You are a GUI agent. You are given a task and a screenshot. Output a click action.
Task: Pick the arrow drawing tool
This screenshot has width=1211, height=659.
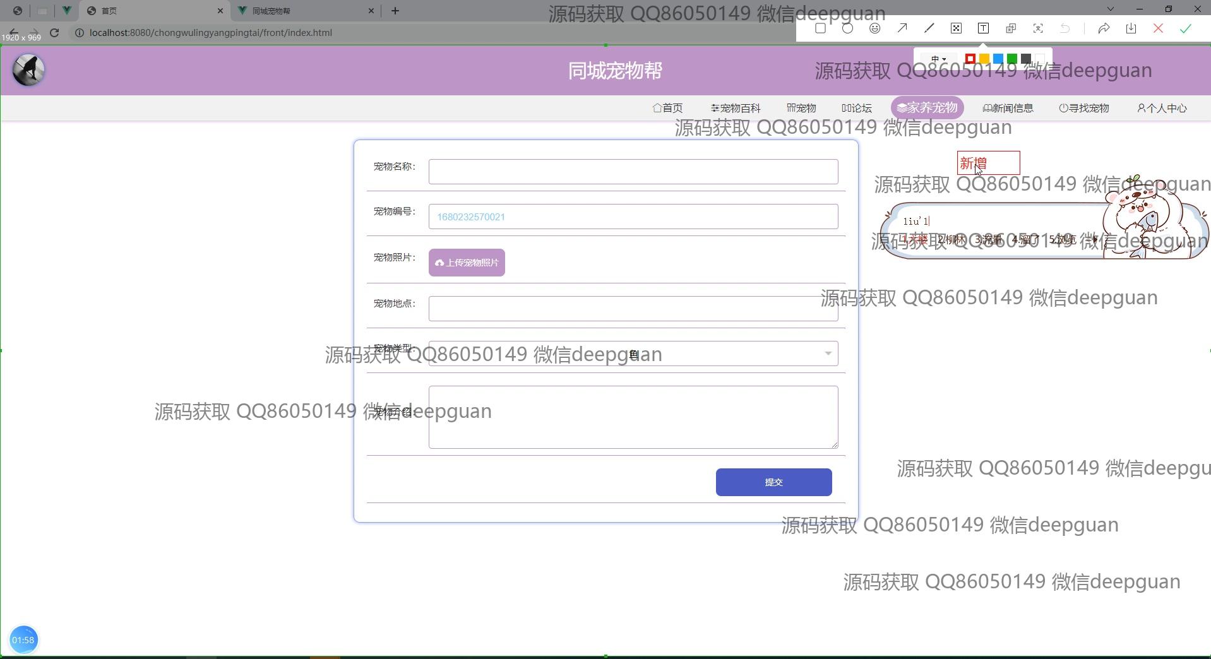click(902, 28)
